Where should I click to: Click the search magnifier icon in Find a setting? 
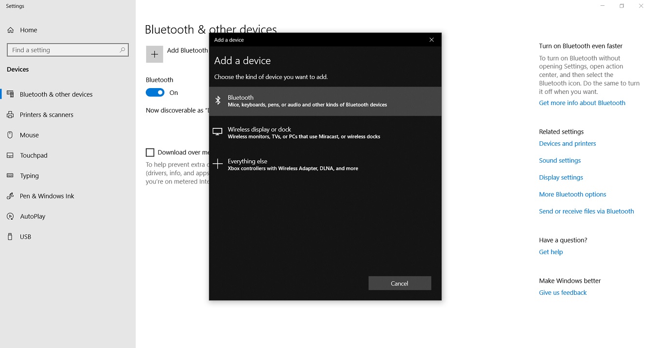point(123,50)
